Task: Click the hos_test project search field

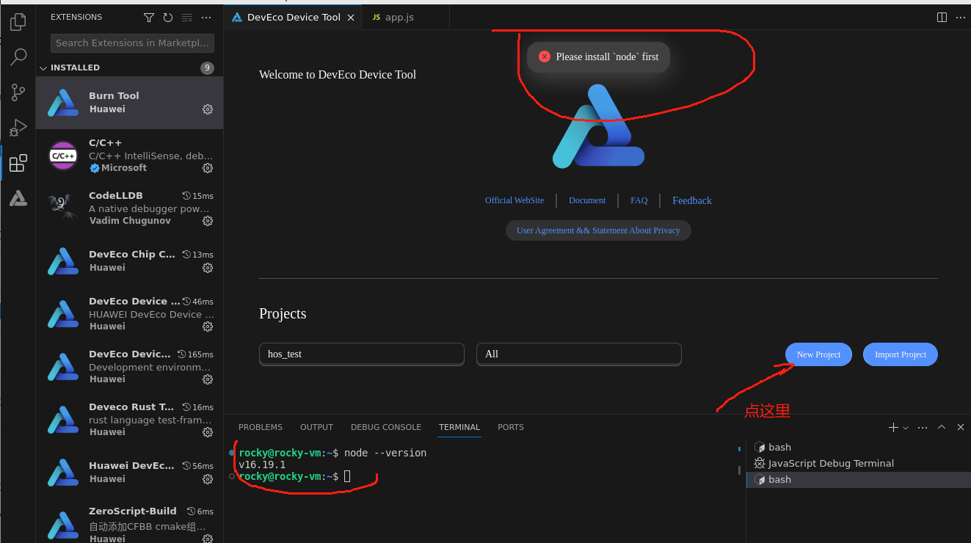Action: 361,354
